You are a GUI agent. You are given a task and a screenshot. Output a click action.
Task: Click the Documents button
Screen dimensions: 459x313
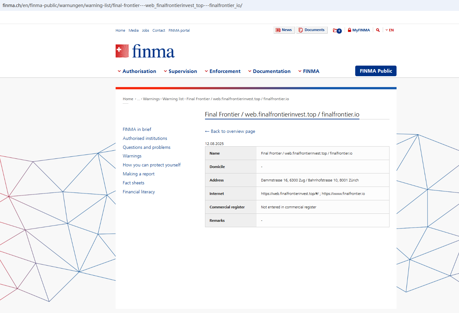(x=312, y=30)
